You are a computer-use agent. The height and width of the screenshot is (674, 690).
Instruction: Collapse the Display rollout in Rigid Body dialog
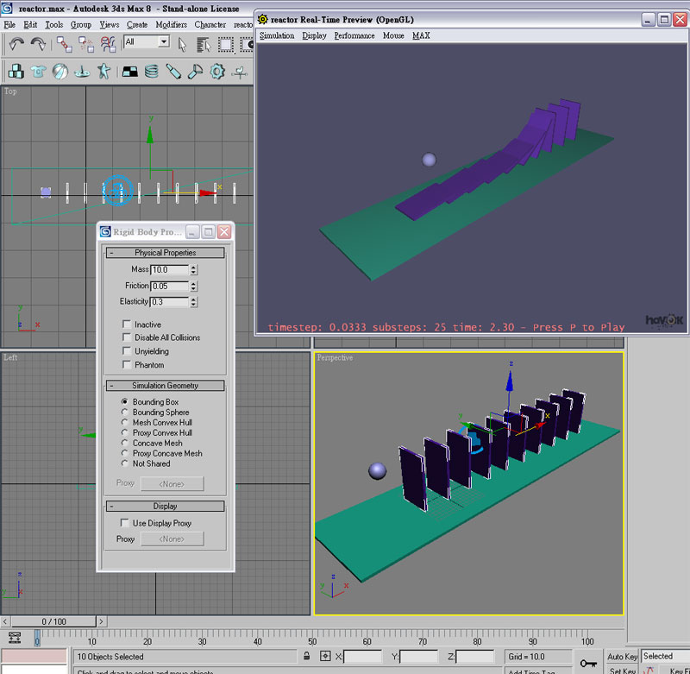pos(165,507)
